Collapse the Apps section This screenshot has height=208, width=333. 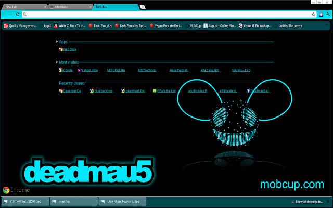[57, 42]
